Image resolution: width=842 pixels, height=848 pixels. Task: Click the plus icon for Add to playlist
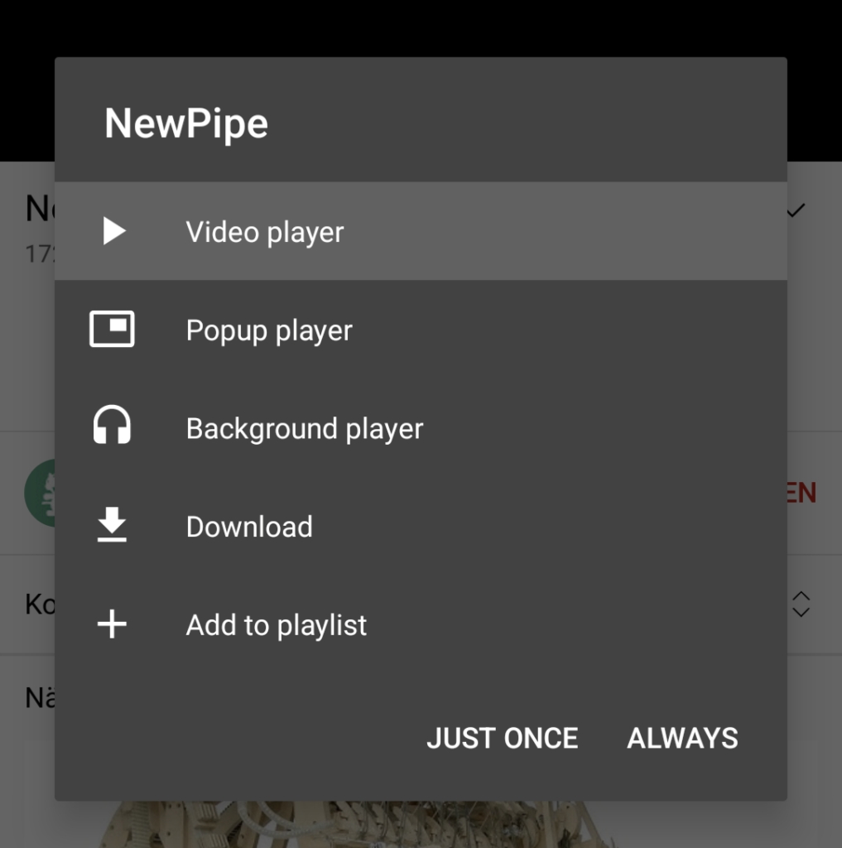(112, 624)
